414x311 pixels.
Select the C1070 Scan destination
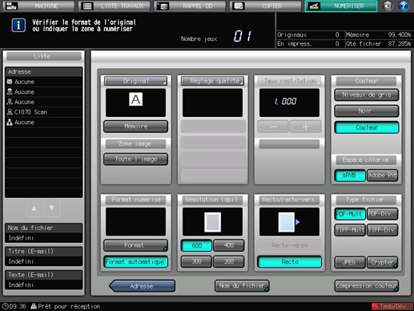coord(44,112)
